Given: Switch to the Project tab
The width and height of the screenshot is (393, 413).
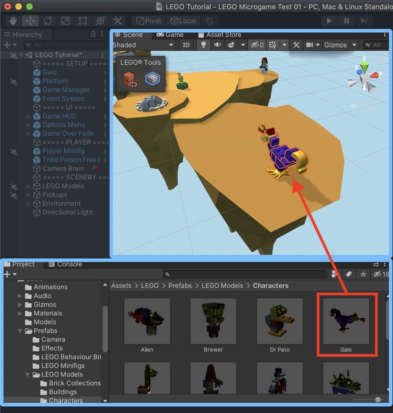Looking at the screenshot, I should tap(20, 264).
